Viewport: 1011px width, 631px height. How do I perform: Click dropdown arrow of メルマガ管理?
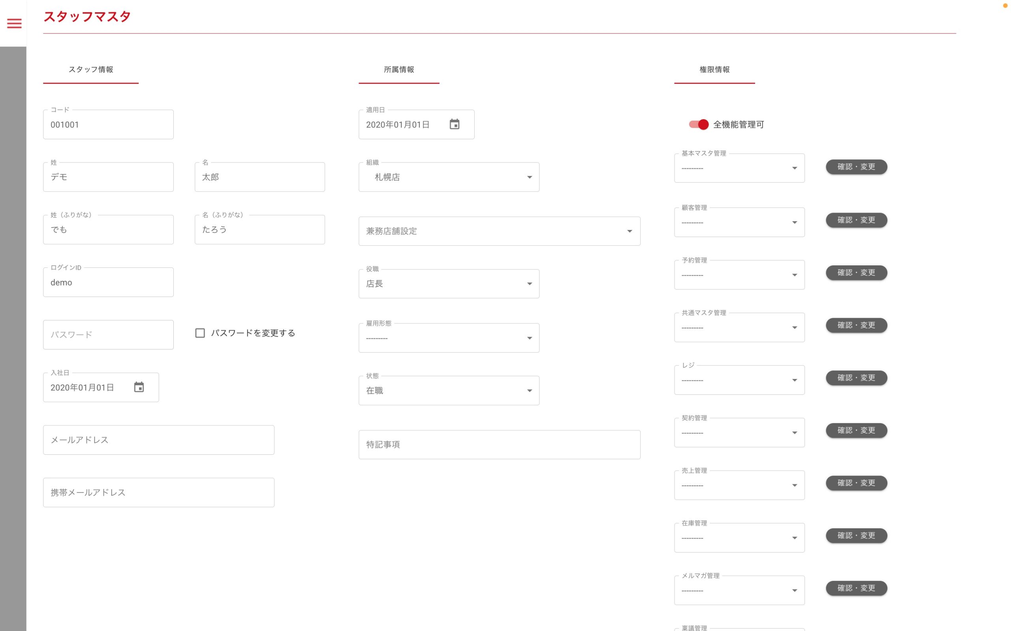coord(794,590)
